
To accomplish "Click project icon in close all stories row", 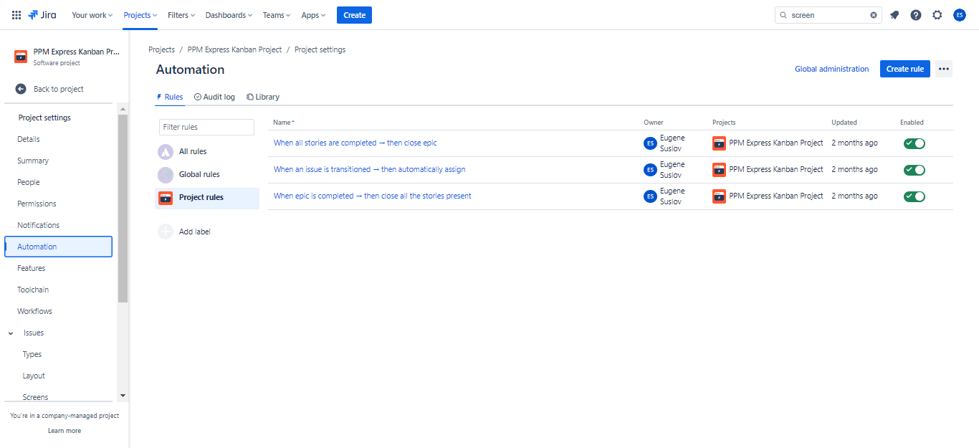I will coord(719,196).
